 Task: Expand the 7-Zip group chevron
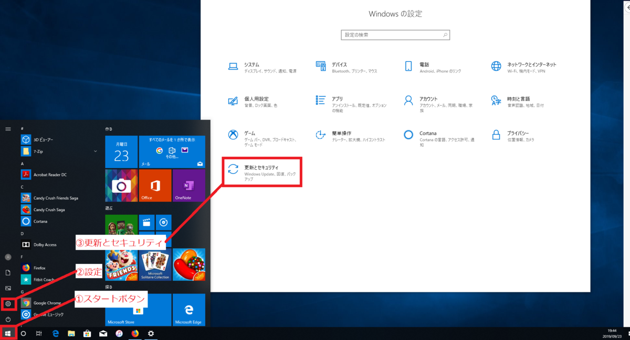(96, 151)
